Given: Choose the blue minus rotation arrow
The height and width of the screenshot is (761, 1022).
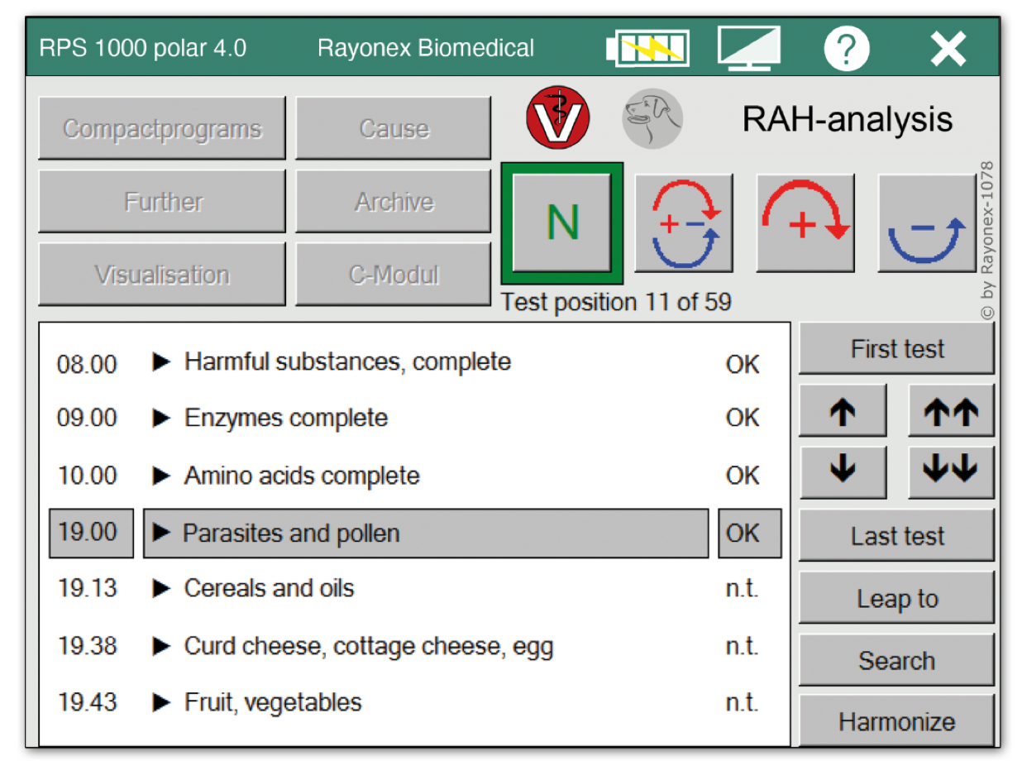Looking at the screenshot, I should [x=926, y=223].
